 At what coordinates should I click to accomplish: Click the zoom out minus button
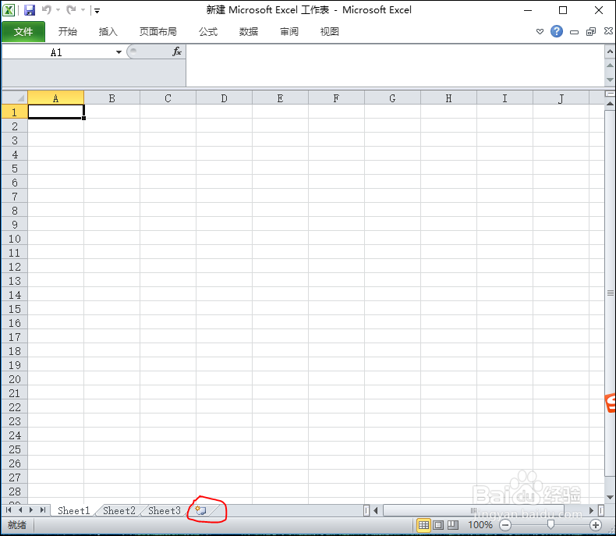505,525
